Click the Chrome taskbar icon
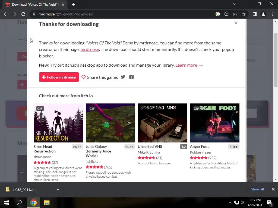This screenshot has height=208, width=278. [33, 203]
